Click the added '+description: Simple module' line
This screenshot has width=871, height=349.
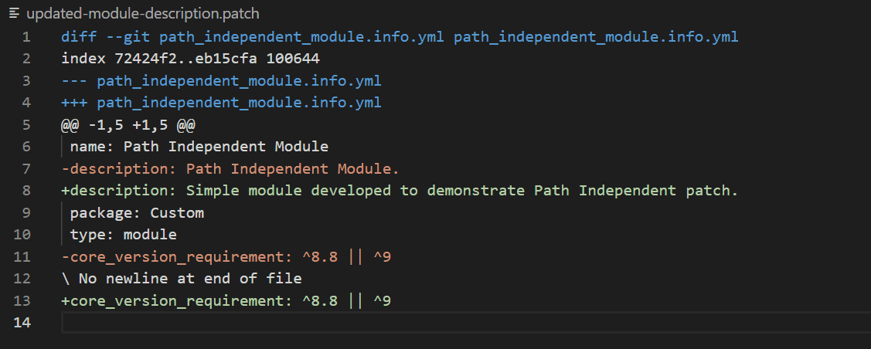point(399,191)
